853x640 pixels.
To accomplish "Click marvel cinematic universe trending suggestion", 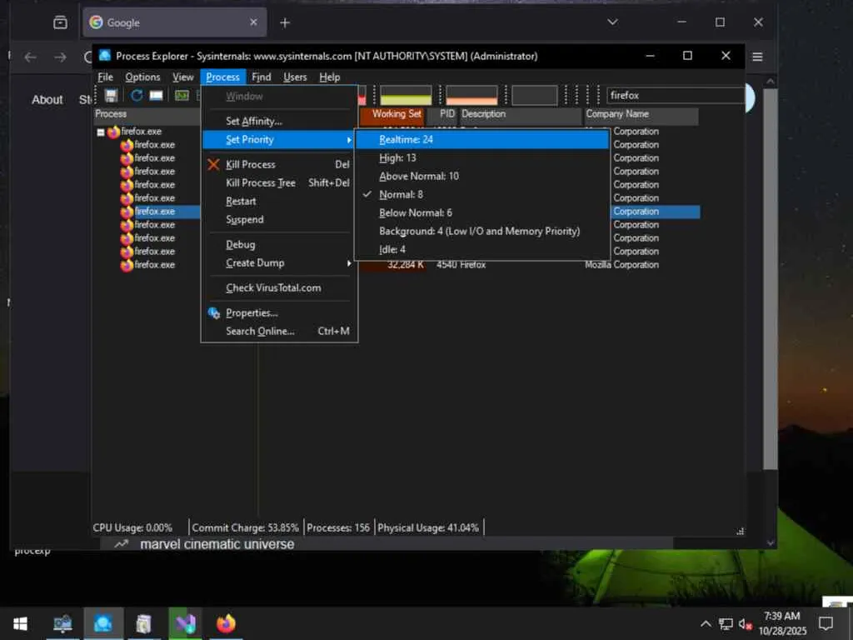I will click(217, 544).
